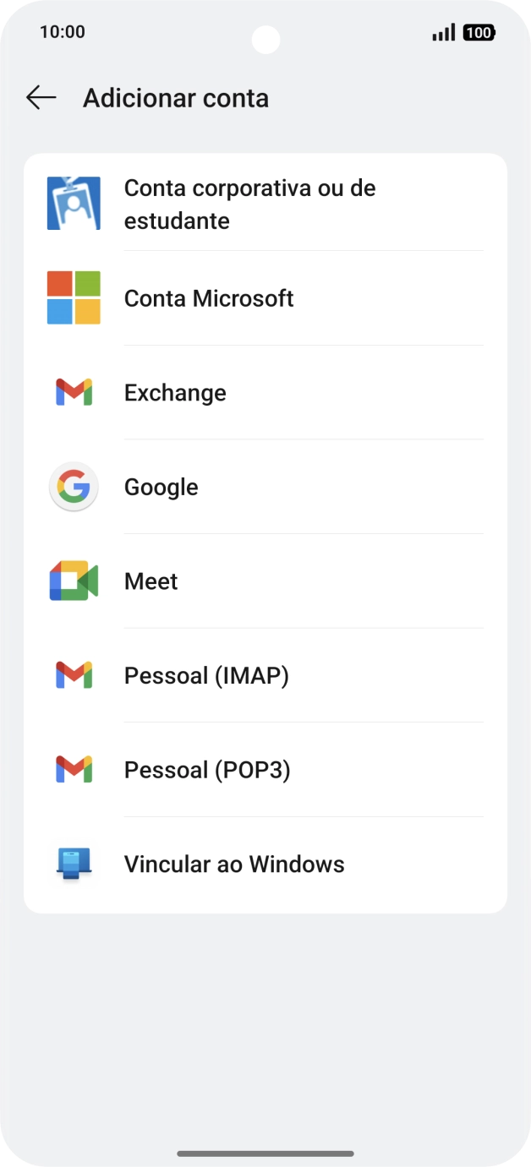Viewport: 531px width, 1167px height.
Task: Select Conta corporativa ou de estudante
Action: [x=249, y=203]
